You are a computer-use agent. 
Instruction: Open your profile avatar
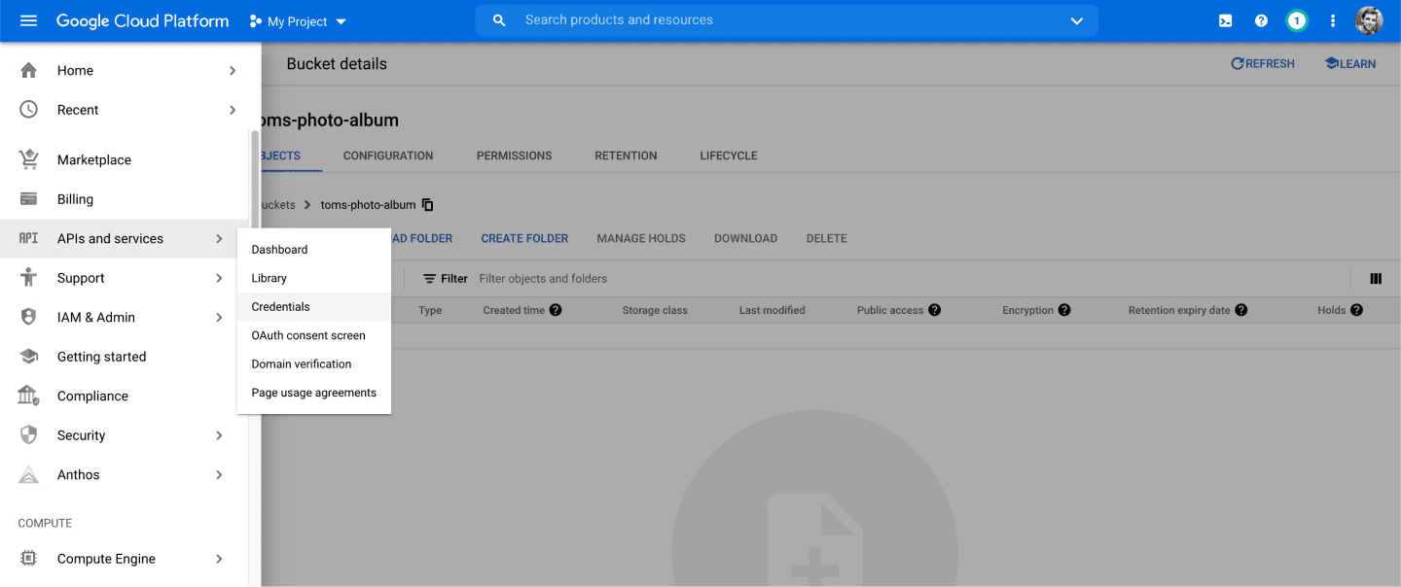(1368, 20)
